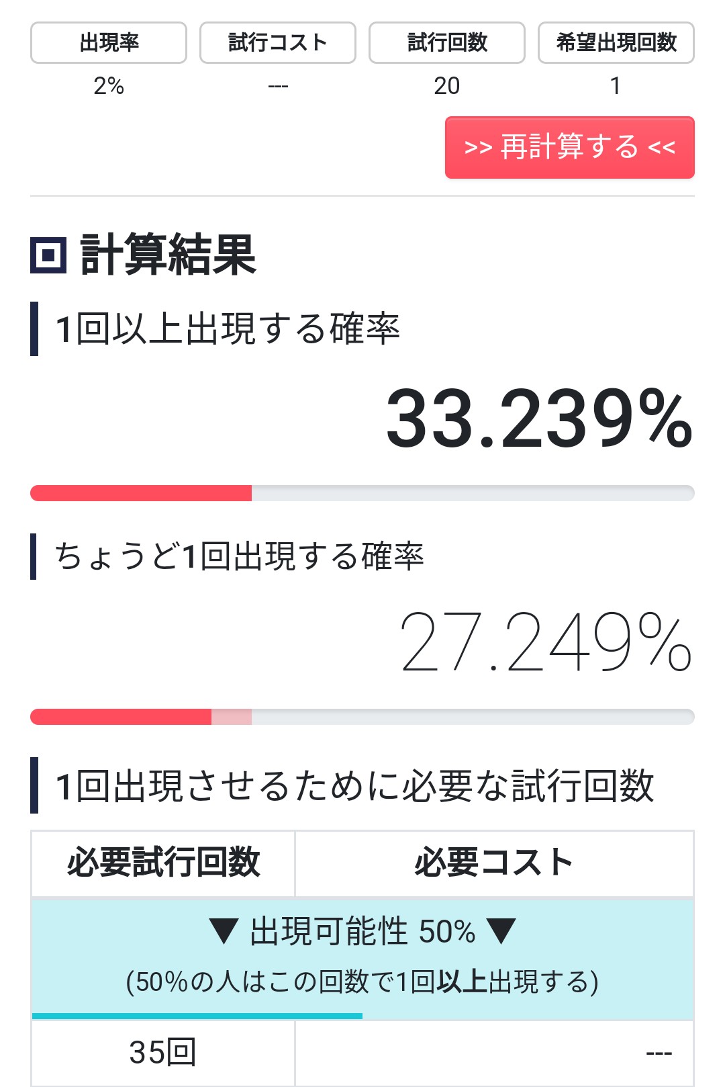
Task: Select the 試行回数 parameter box
Action: coord(447,42)
